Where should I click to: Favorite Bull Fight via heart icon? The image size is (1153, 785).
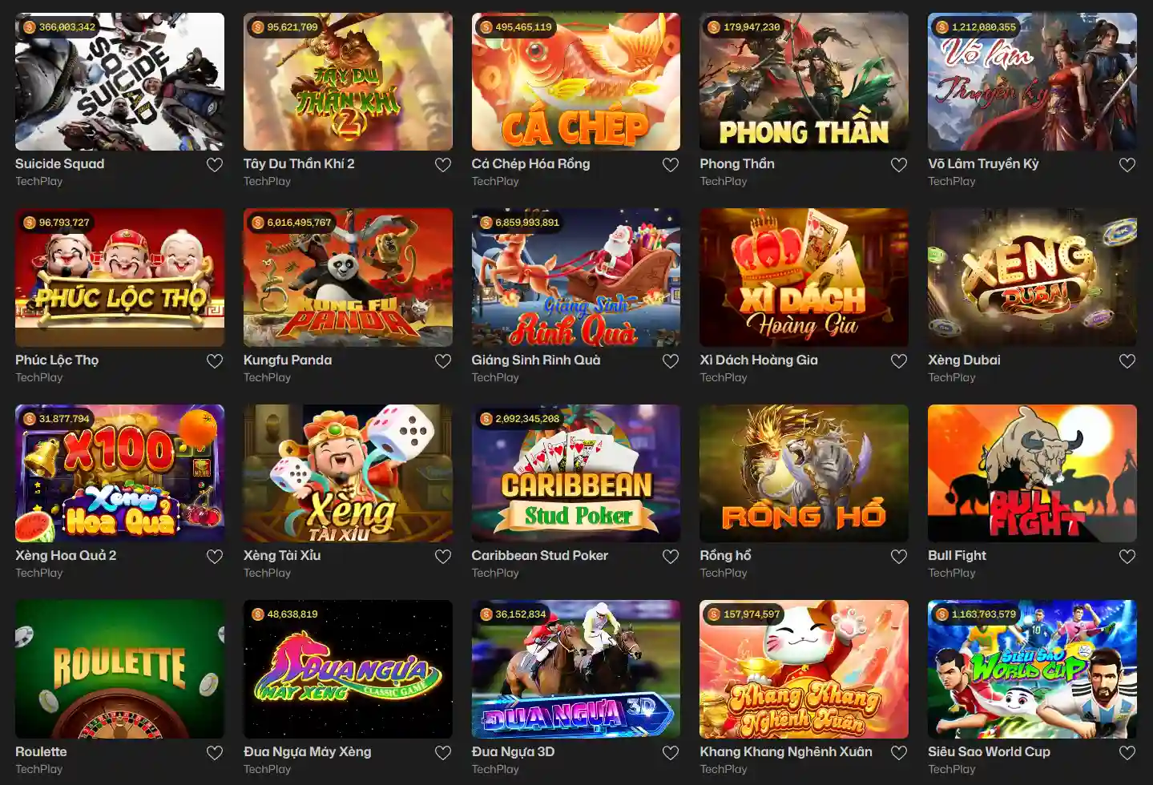1127,557
